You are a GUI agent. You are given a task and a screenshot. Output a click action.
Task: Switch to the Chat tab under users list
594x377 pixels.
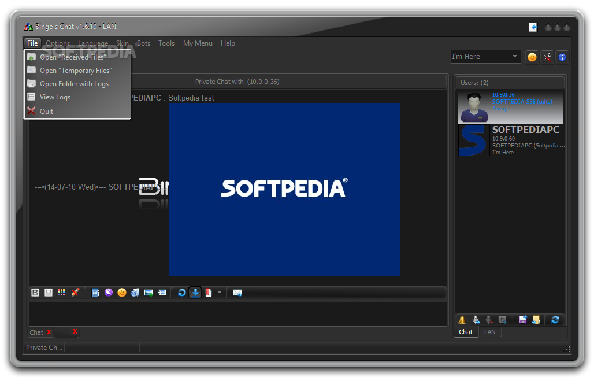click(466, 332)
